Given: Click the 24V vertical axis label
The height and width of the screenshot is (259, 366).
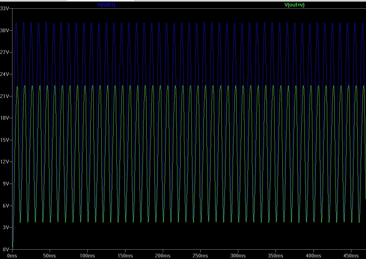Looking at the screenshot, I should click(4, 74).
